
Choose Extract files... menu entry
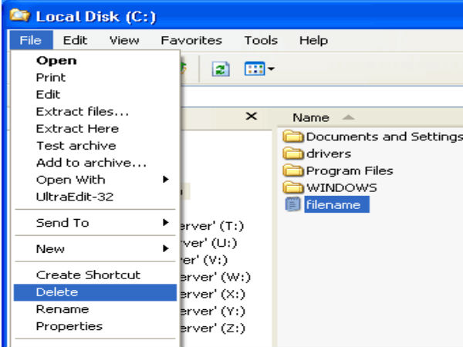82,112
